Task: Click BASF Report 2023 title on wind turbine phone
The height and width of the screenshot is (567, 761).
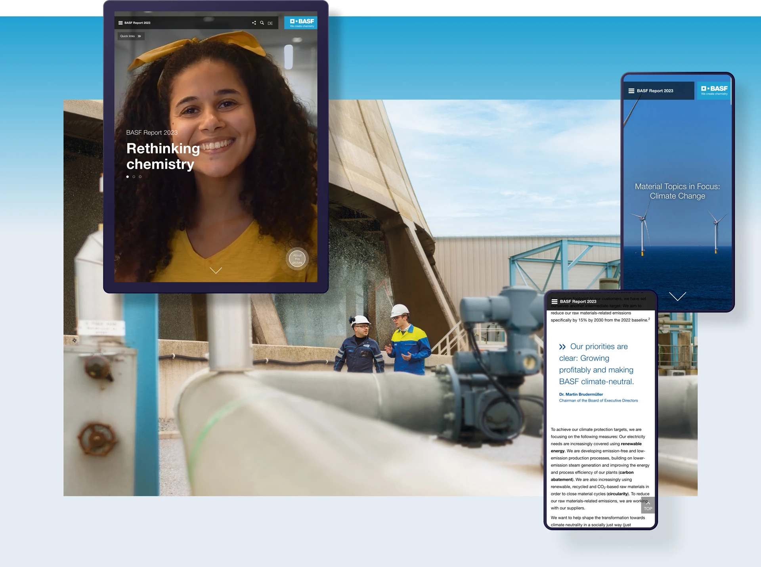Action: [655, 91]
